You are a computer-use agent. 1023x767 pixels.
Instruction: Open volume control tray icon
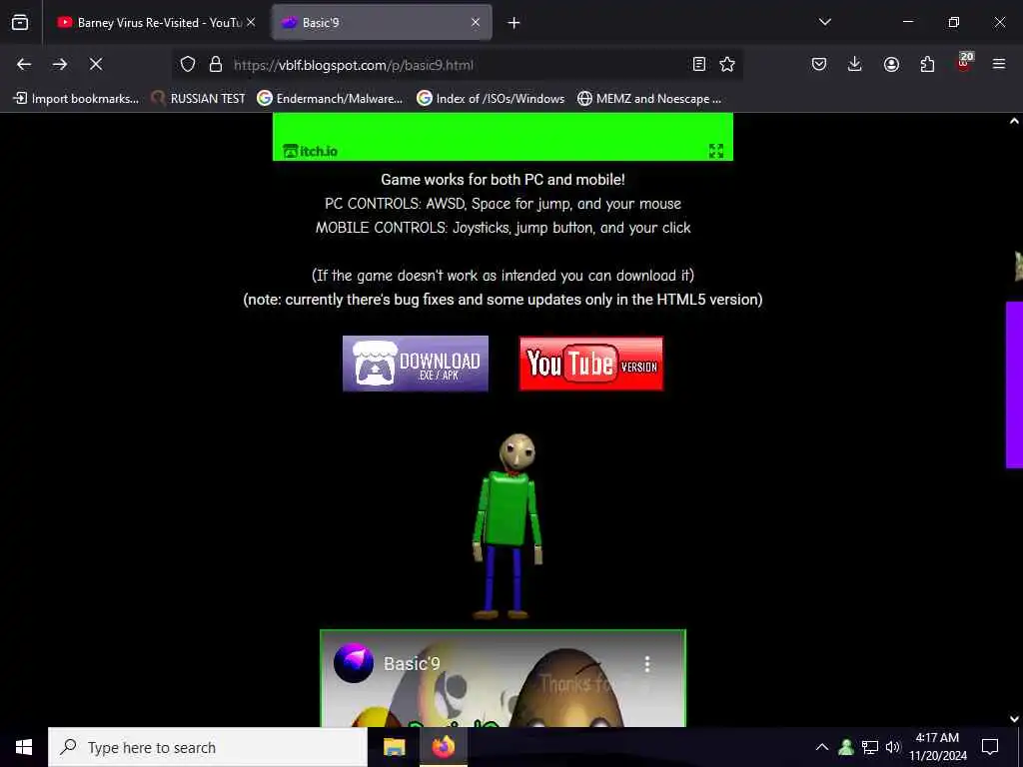point(892,747)
